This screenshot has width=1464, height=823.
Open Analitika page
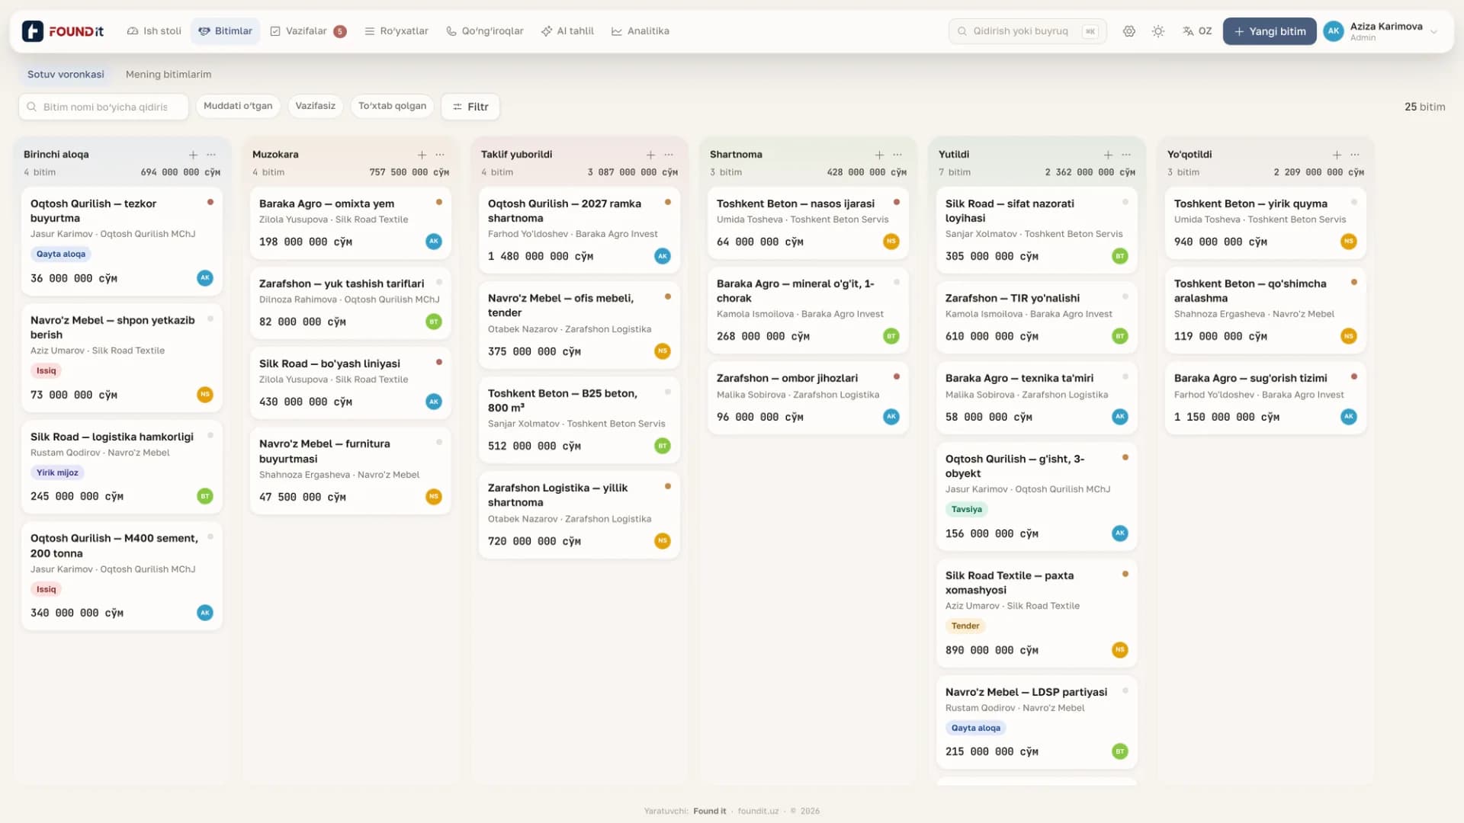[x=640, y=31]
